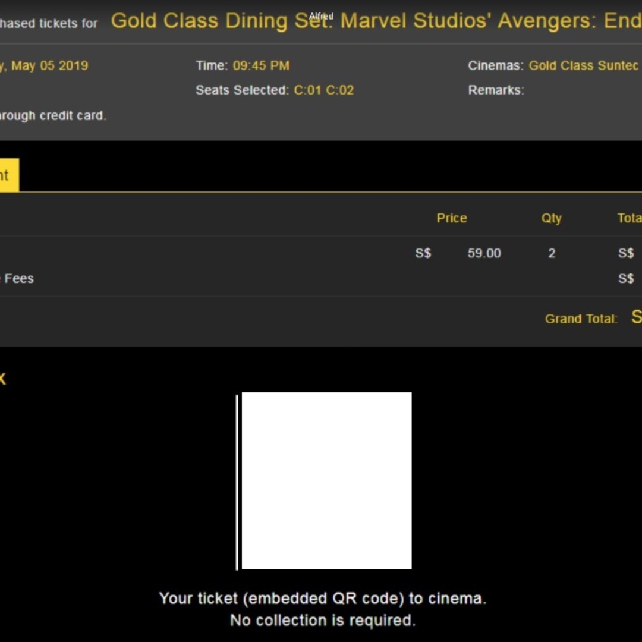The image size is (642, 642).
Task: Click the Gold Class Suntec cinema name
Action: (x=583, y=65)
